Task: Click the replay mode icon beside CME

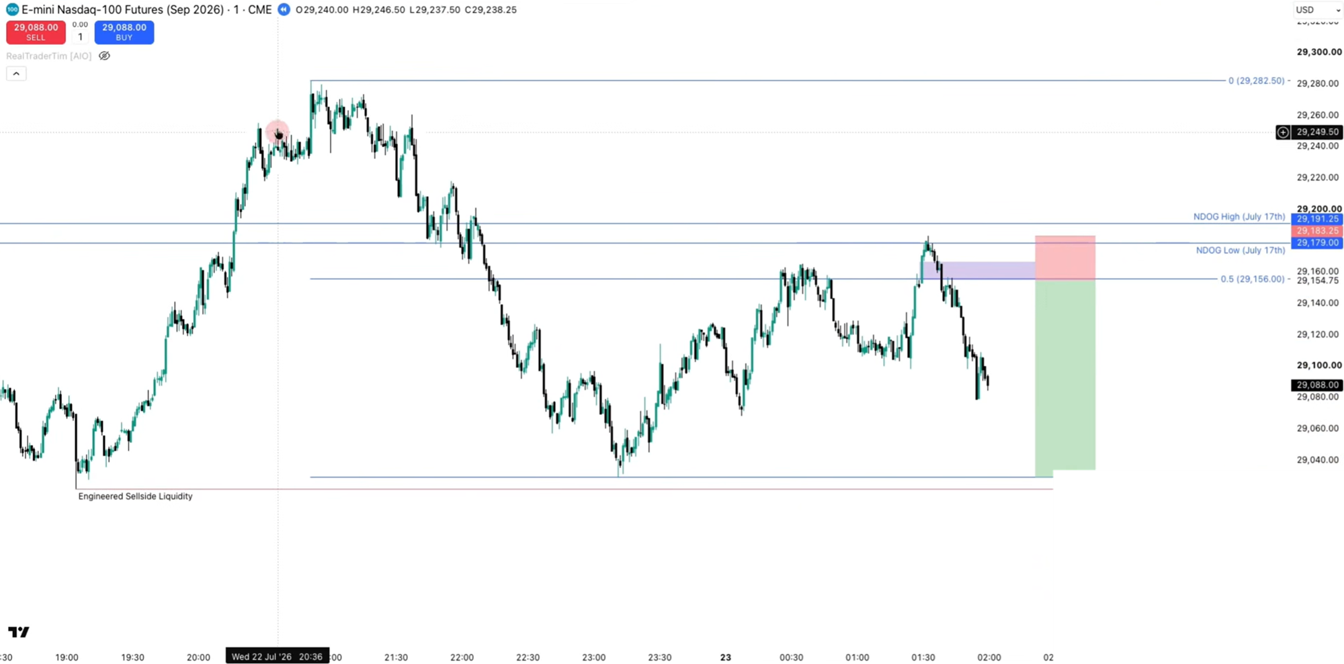Action: [284, 9]
